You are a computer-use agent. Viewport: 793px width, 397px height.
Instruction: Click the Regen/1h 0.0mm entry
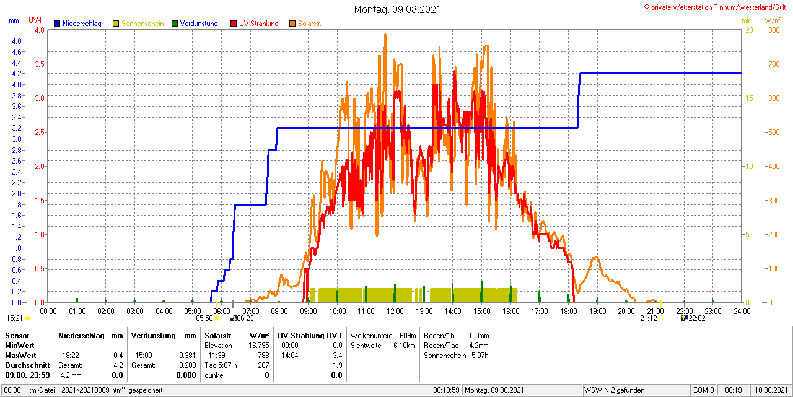(x=457, y=335)
